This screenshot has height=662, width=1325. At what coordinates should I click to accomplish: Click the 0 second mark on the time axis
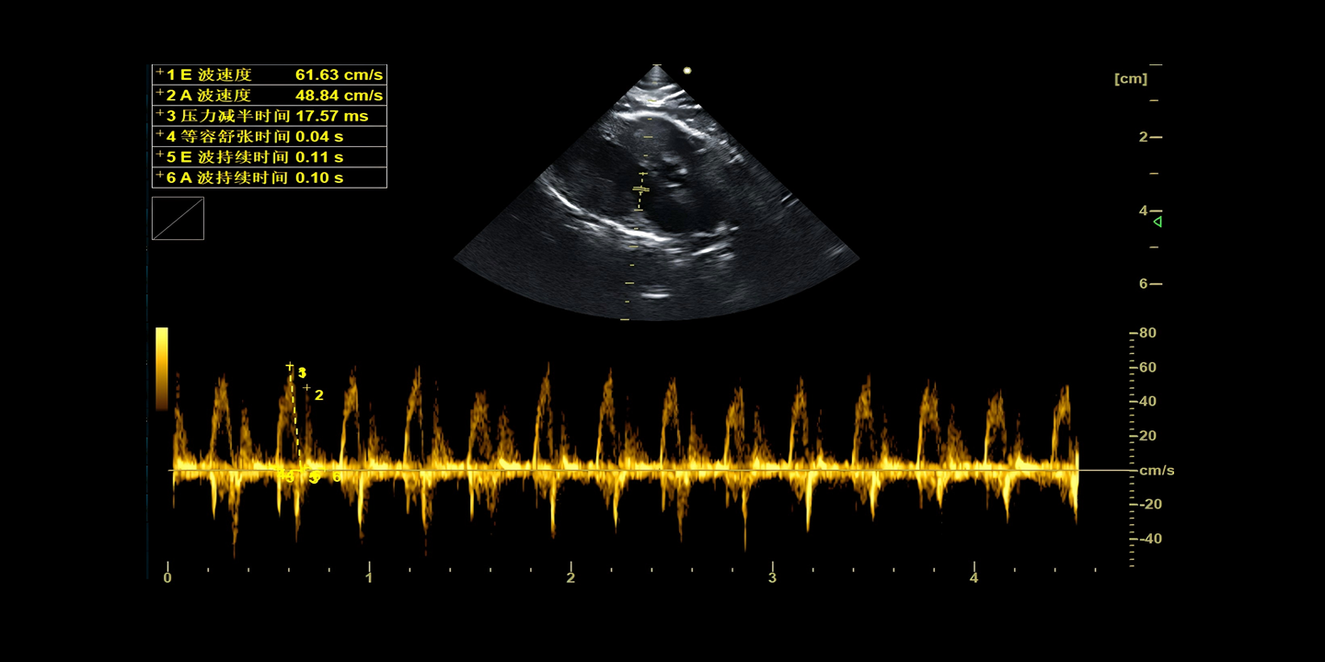coord(167,577)
